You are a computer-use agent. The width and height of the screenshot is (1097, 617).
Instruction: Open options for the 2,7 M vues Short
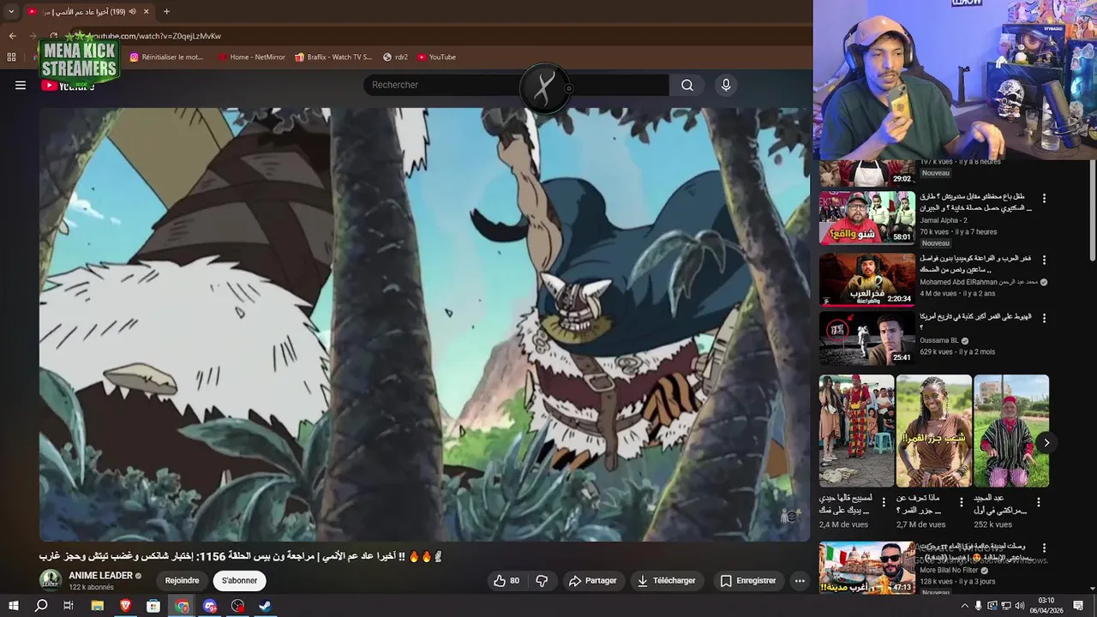click(961, 502)
